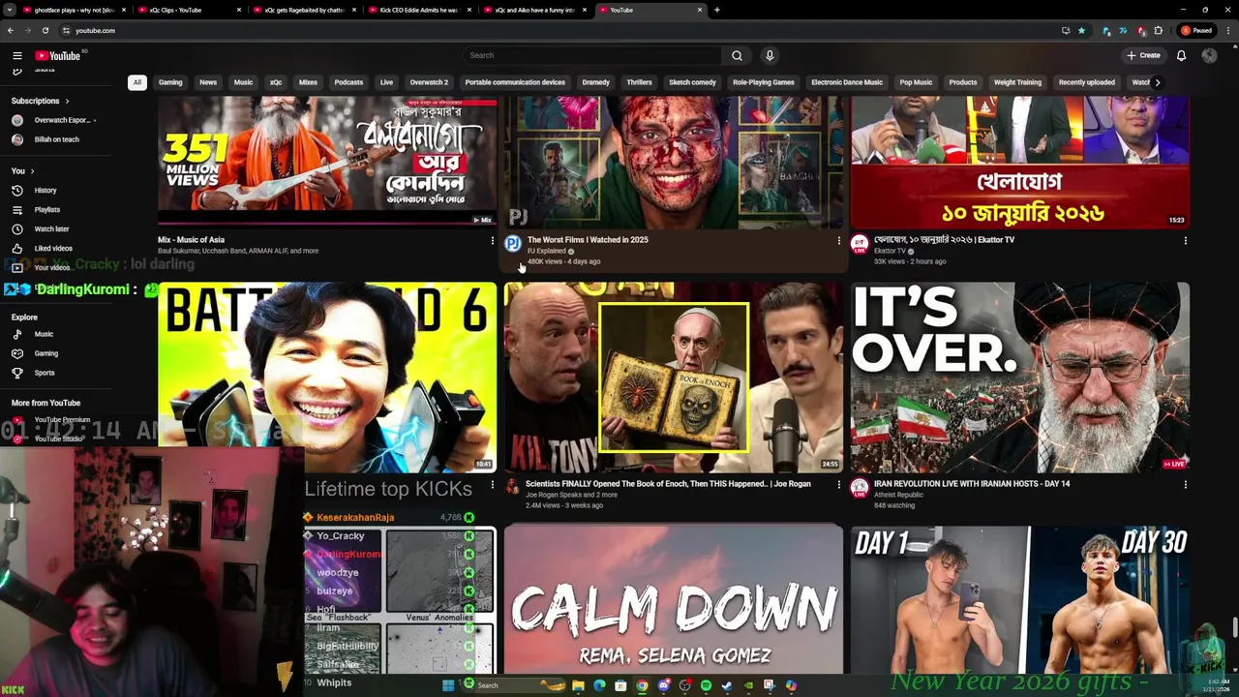The image size is (1239, 697).
Task: Open The Worst Films I Watched title
Action: tap(588, 240)
